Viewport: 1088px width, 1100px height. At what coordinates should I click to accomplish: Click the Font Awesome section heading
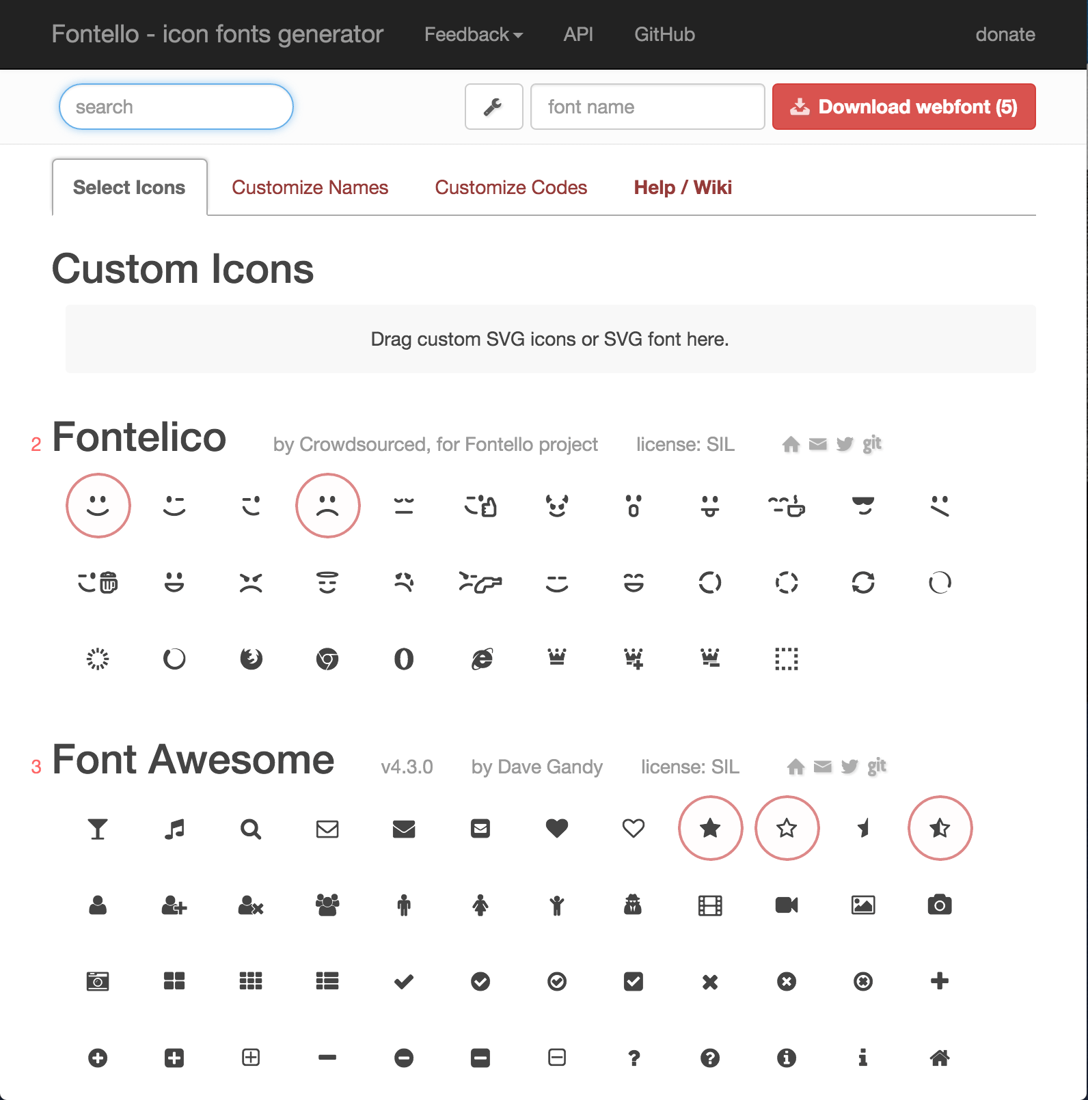click(193, 759)
